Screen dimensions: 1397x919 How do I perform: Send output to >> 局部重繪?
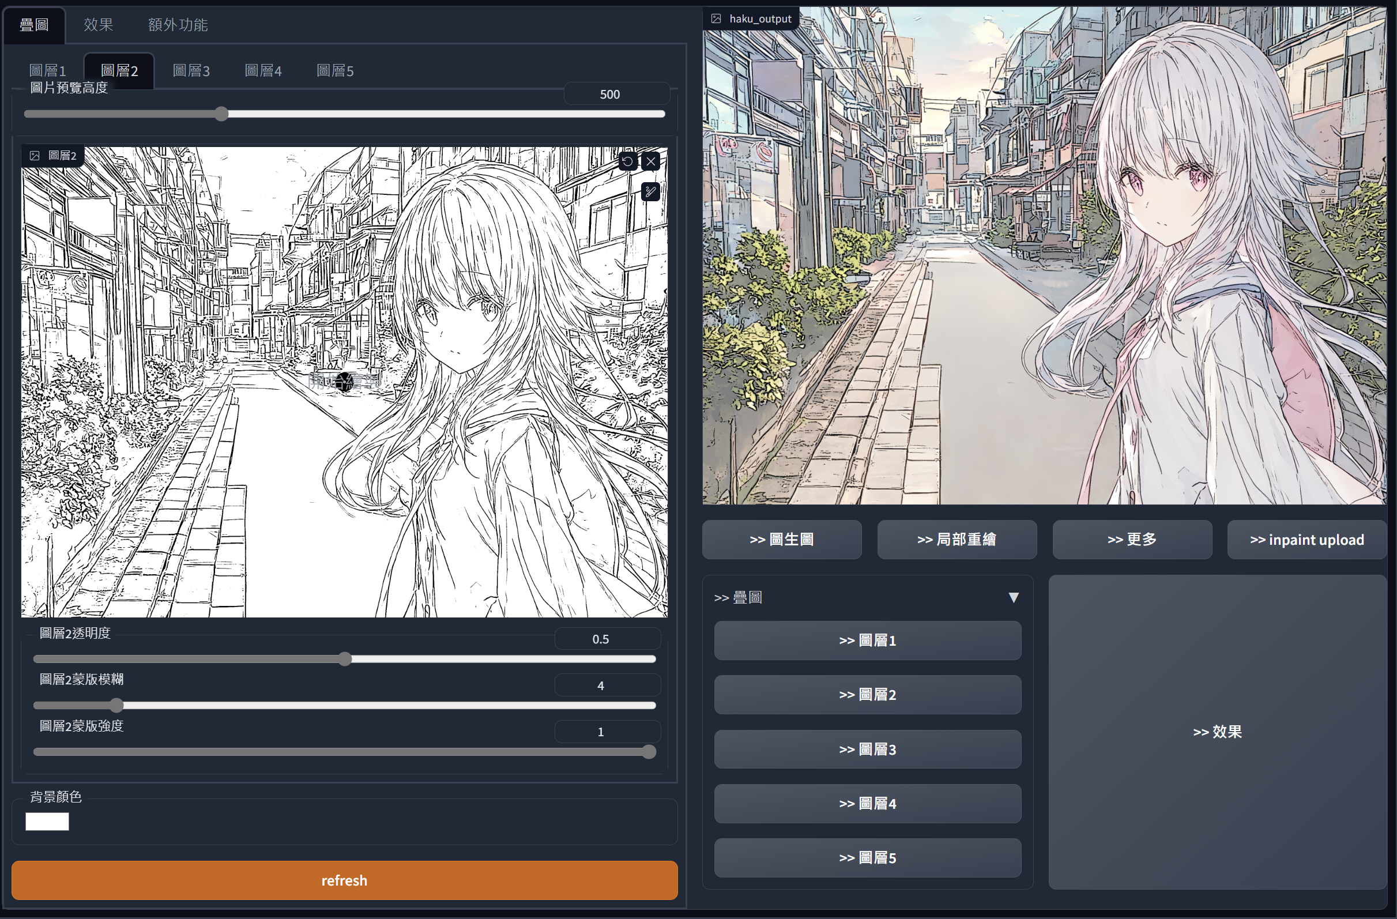(957, 539)
